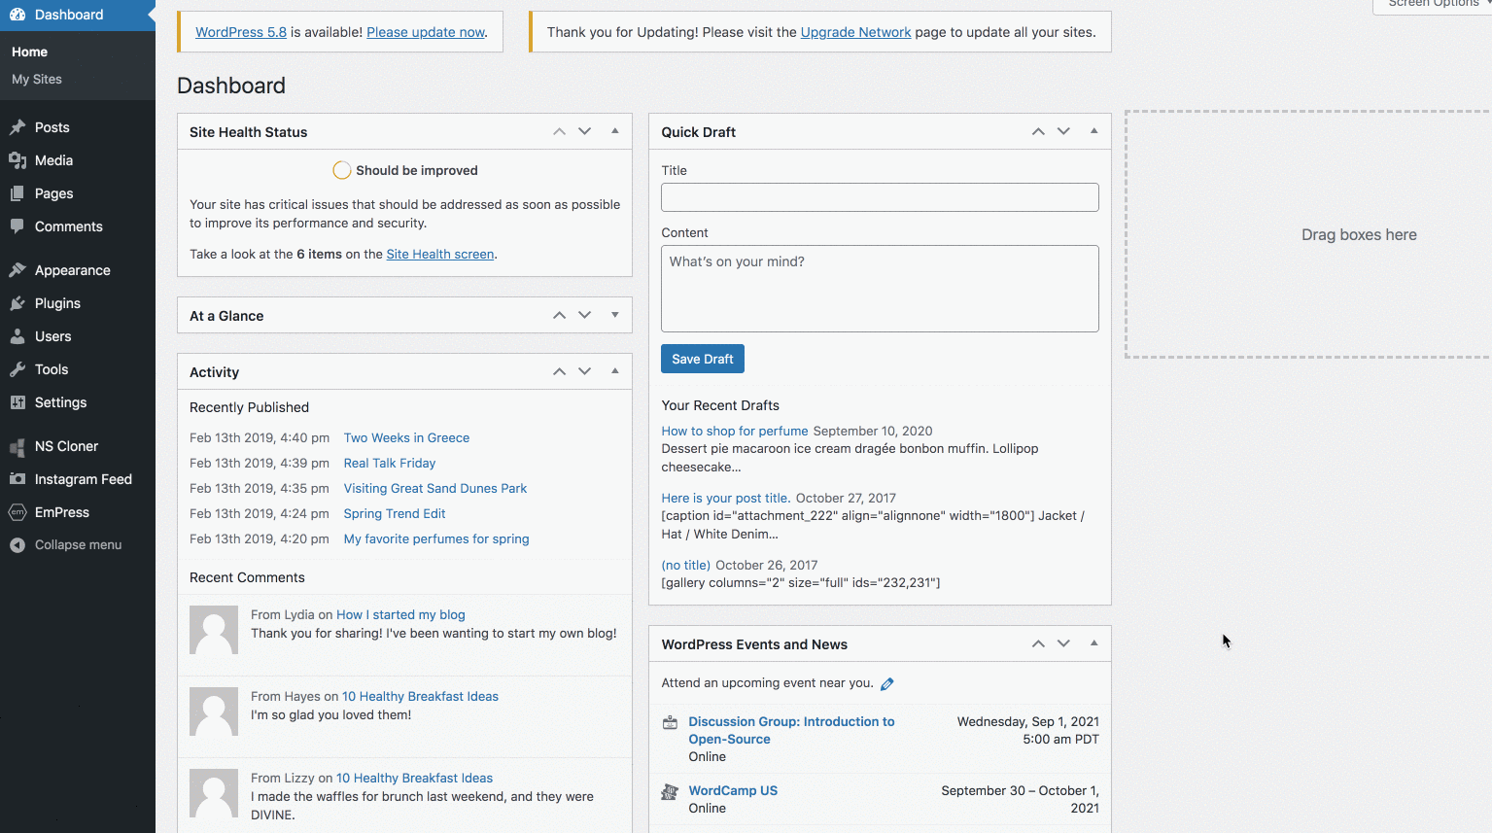Open the Upgrade Network link
Viewport: 1492px width, 833px height.
[856, 32]
